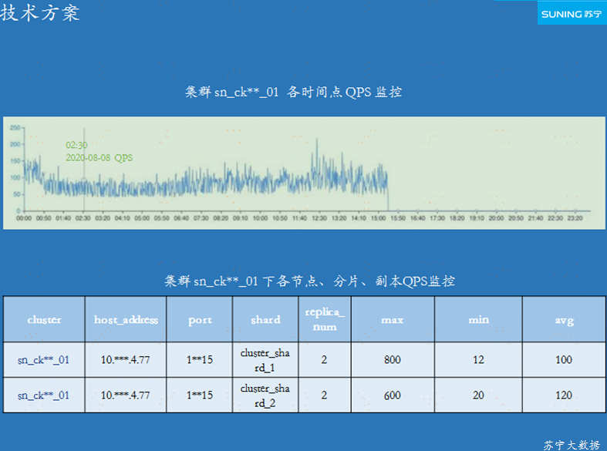Click the 2020-08-08 QPS tooltip text
This screenshot has height=451, width=607.
tap(99, 158)
